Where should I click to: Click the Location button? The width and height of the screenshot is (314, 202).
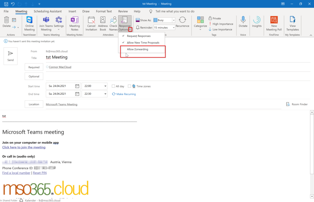point(34,104)
